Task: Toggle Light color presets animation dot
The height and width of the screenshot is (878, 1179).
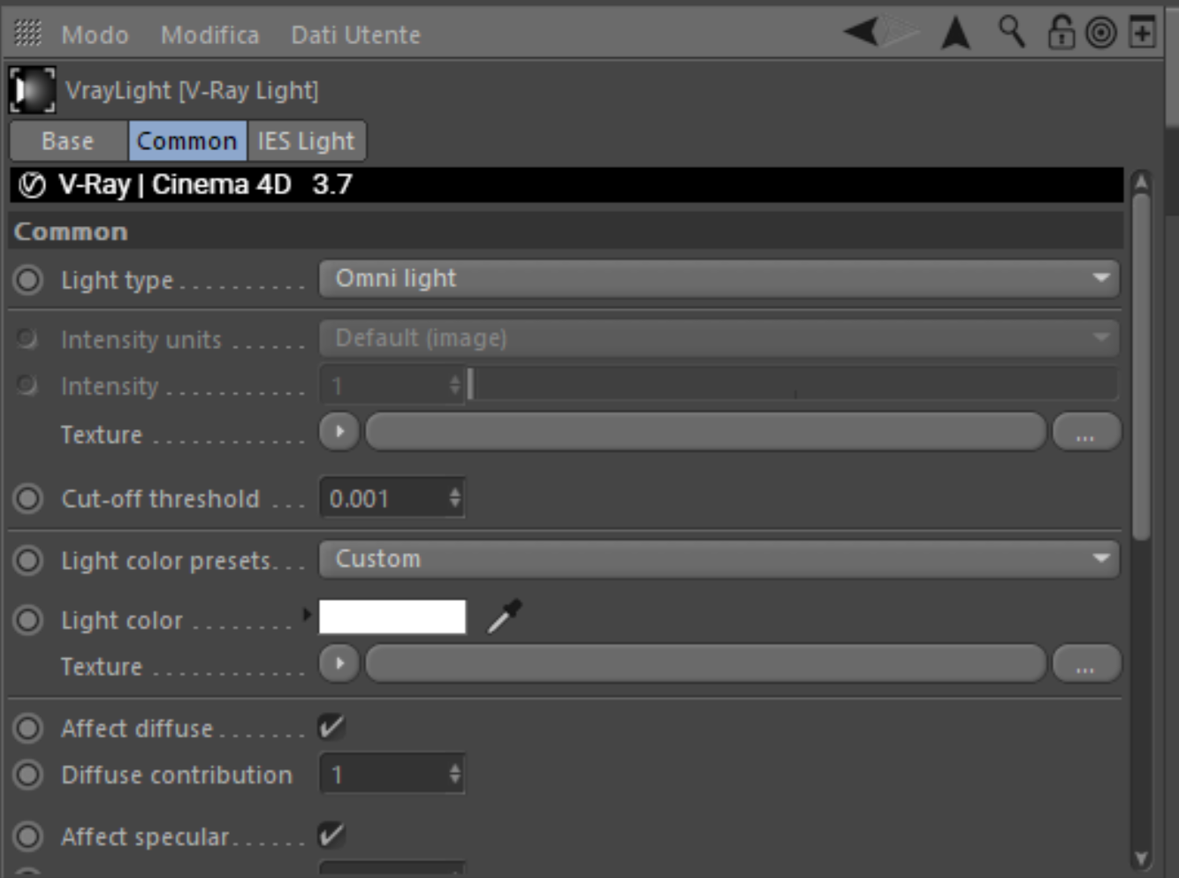Action: 28,561
